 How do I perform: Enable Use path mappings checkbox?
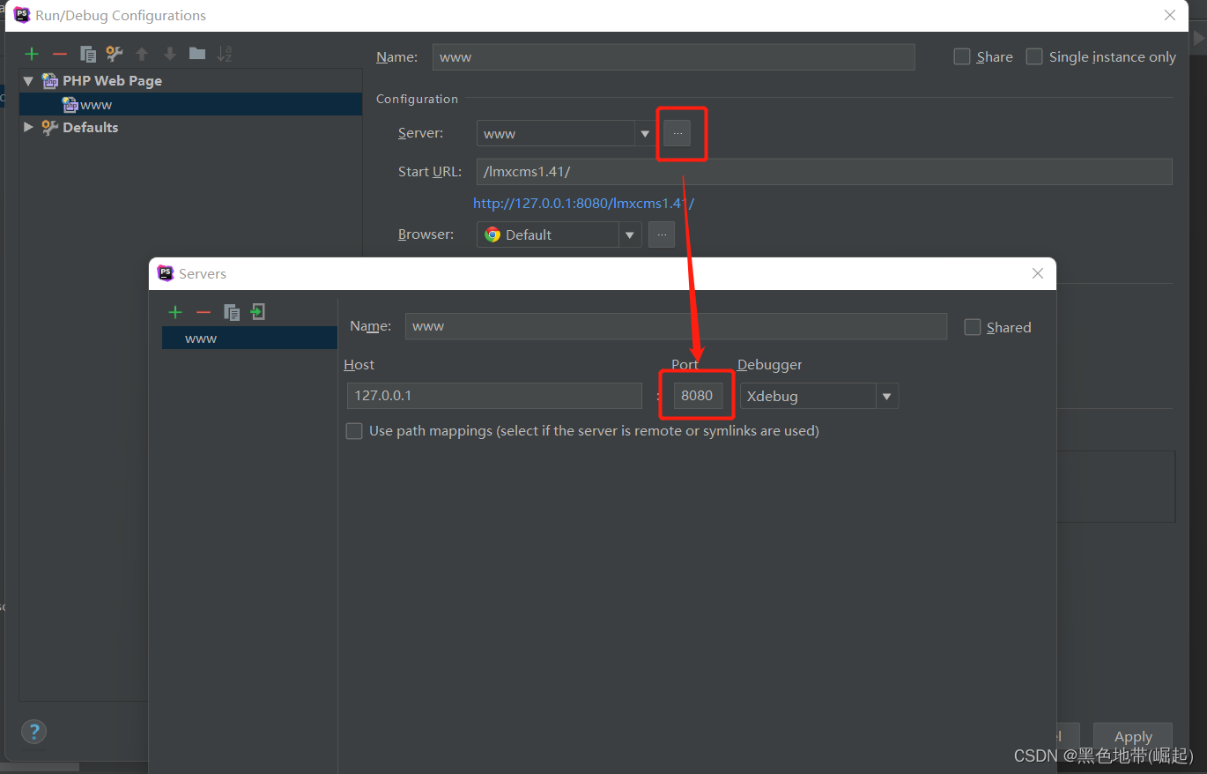tap(354, 431)
